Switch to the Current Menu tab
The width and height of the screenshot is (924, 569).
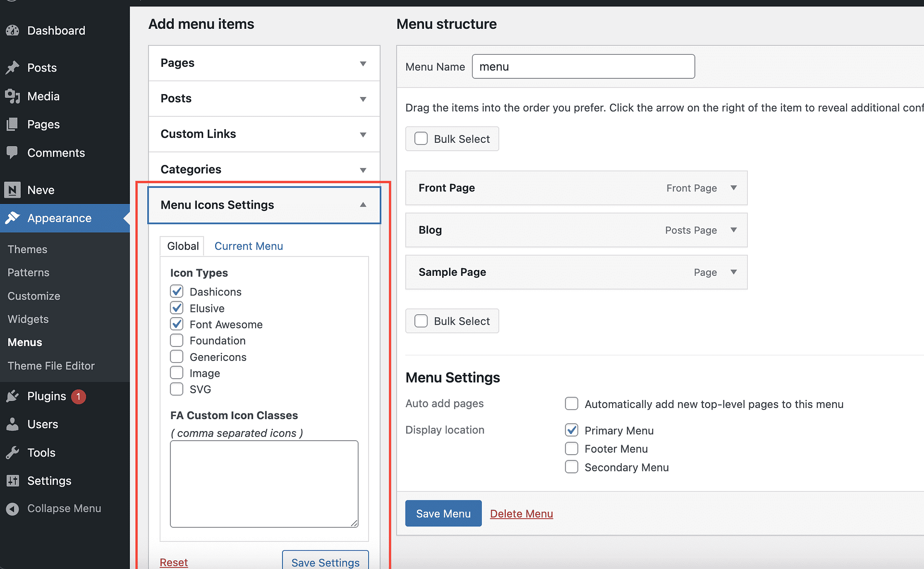tap(248, 246)
